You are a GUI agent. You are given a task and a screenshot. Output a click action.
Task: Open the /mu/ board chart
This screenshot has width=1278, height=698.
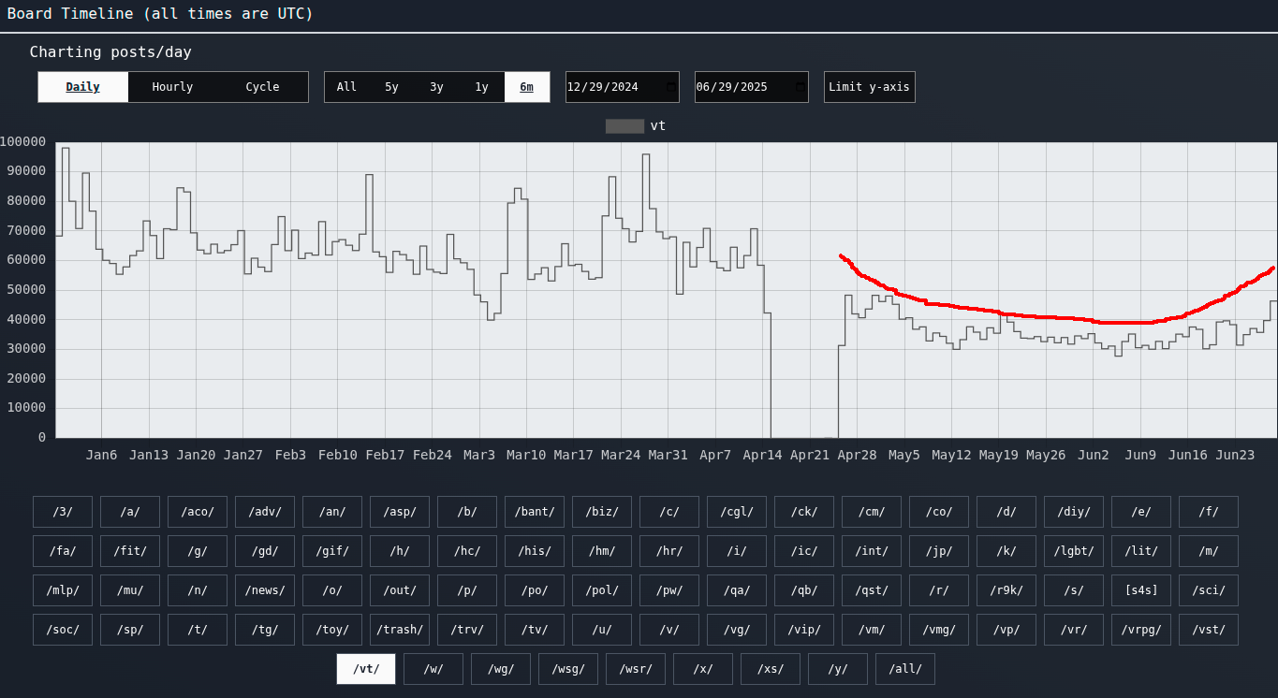[130, 590]
